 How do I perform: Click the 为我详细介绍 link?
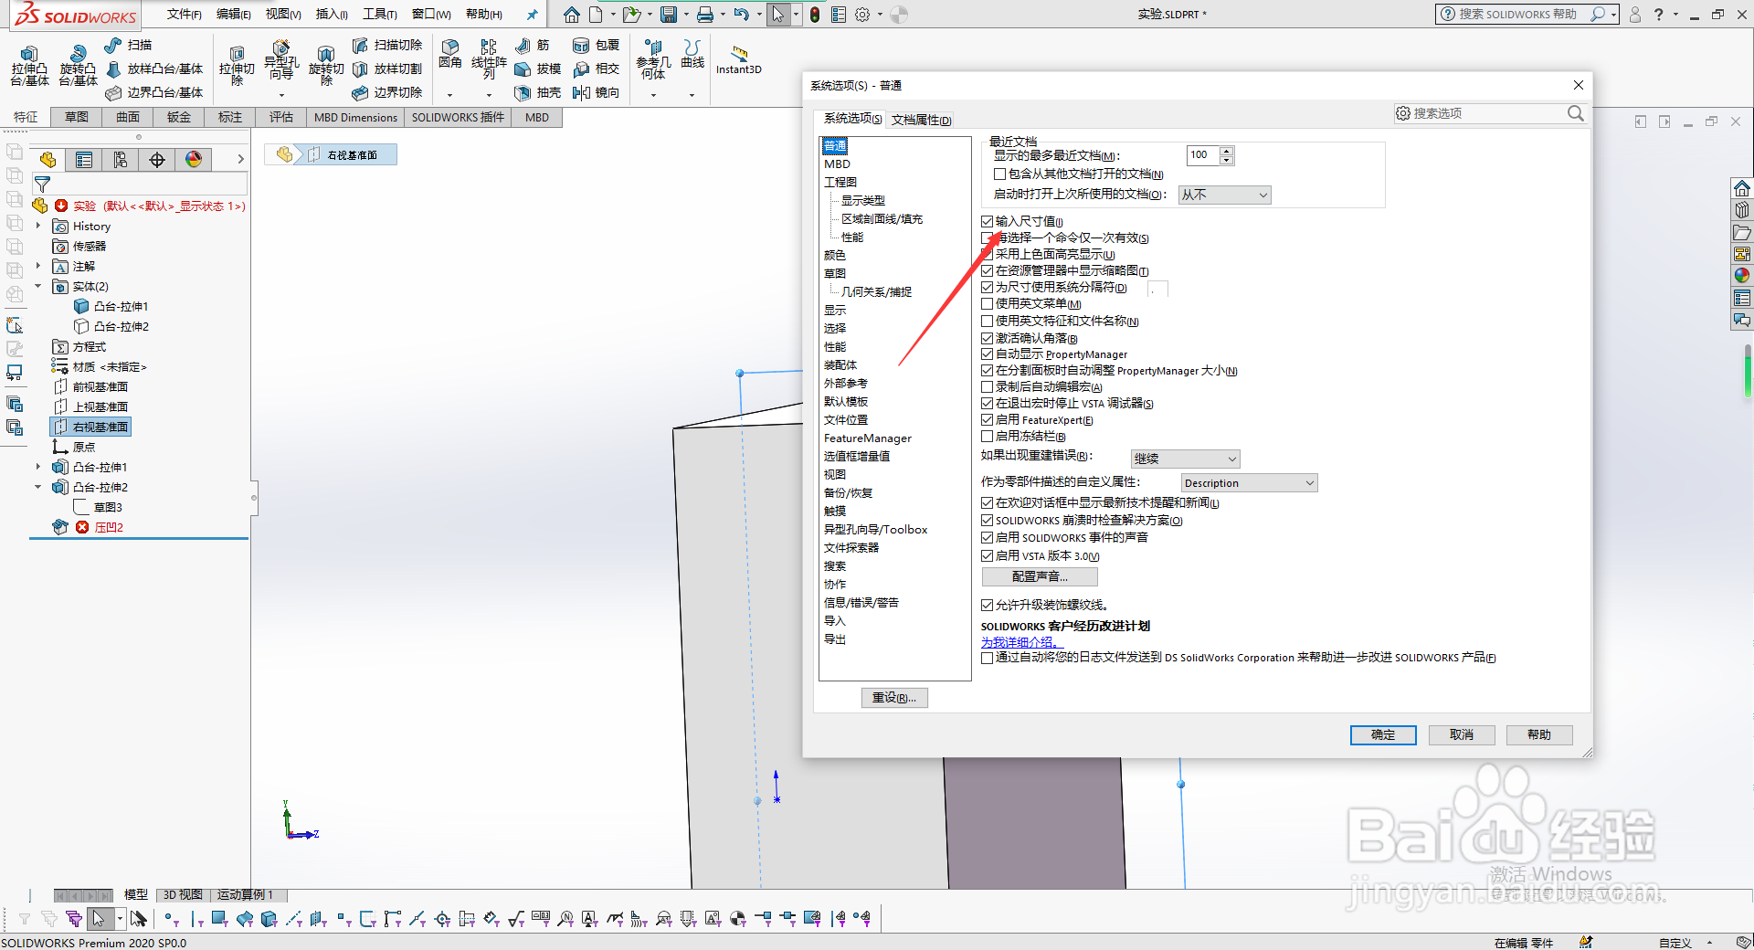point(1020,641)
